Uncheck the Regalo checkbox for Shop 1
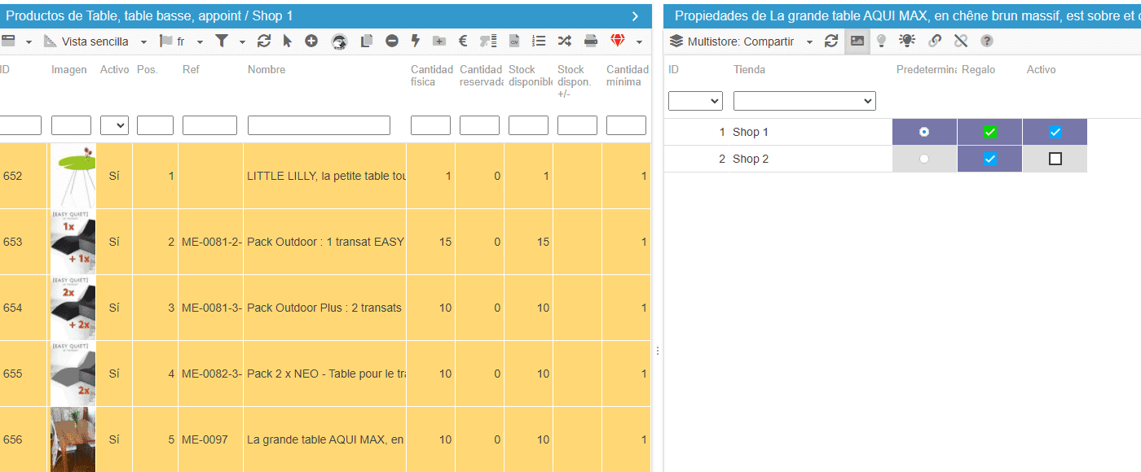Viewport: 1141px width, 472px height. point(990,132)
